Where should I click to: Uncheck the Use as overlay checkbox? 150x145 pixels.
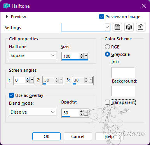pos(11,95)
